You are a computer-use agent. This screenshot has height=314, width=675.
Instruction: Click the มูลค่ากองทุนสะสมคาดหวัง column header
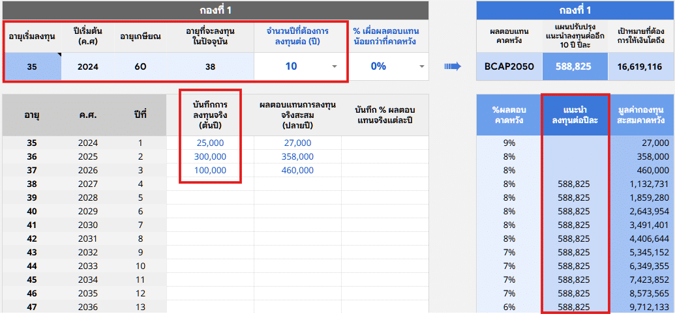(642, 115)
